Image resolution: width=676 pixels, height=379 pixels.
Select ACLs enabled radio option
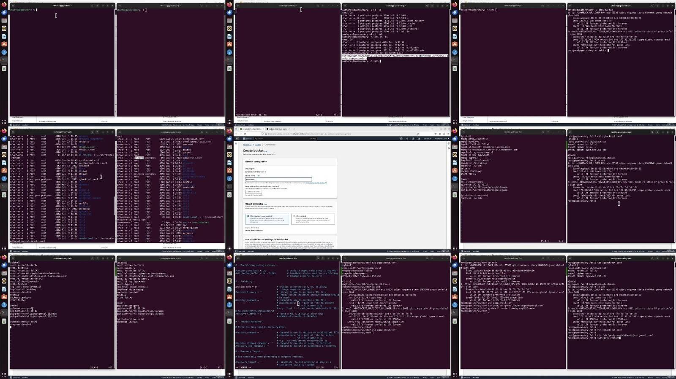point(294,216)
